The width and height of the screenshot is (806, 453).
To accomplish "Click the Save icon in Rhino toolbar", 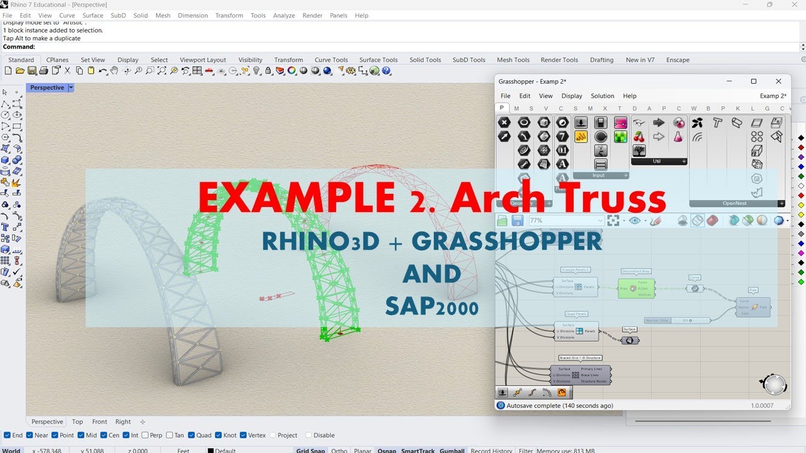I will pos(31,71).
